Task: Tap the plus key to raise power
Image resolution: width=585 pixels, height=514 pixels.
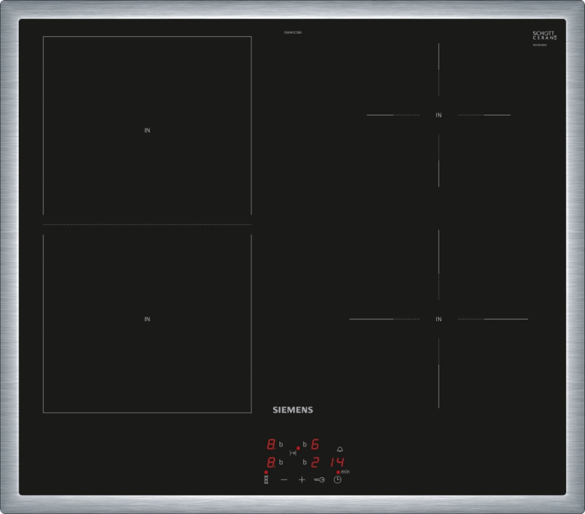Action: coord(302,480)
